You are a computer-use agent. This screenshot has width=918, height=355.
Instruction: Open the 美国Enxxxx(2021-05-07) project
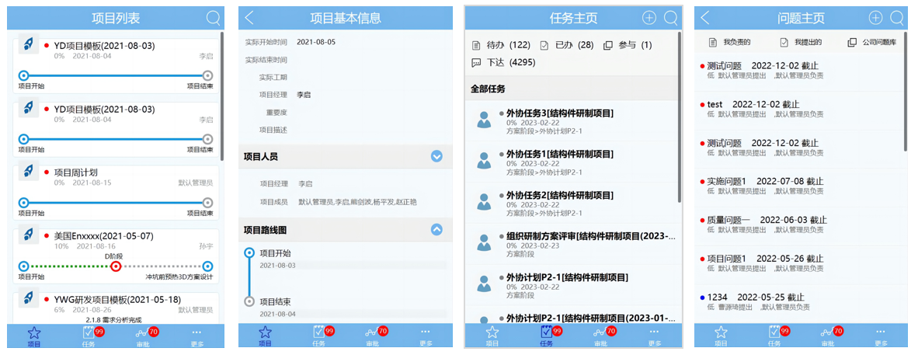(116, 256)
